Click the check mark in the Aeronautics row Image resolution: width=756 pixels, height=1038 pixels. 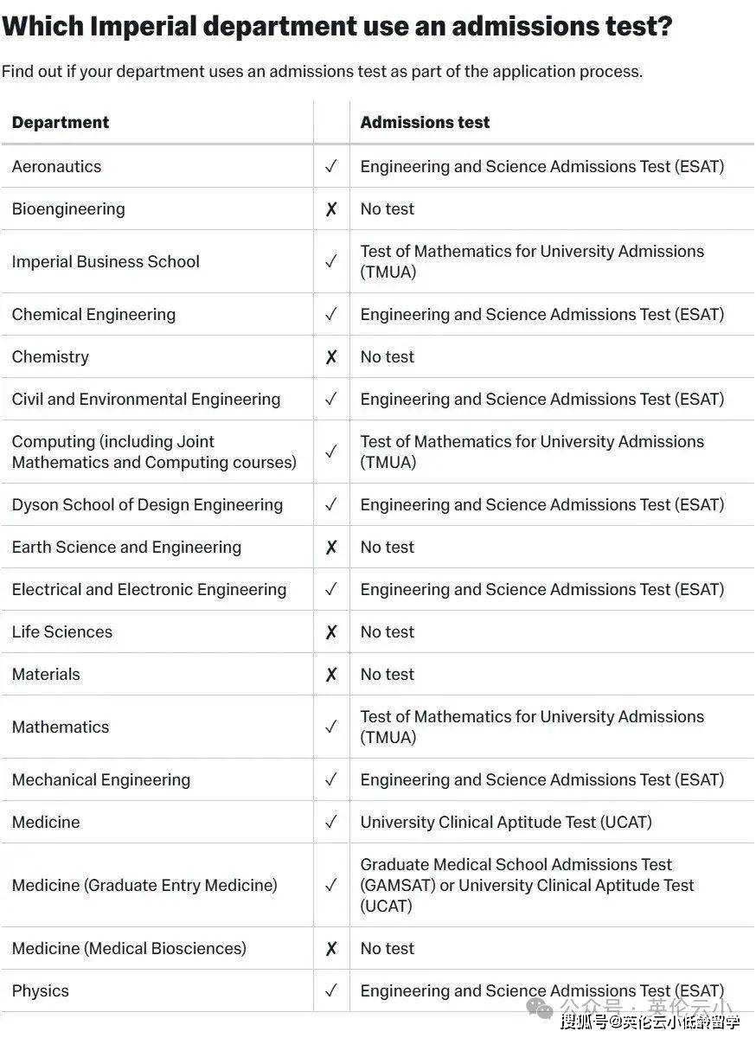coord(331,166)
